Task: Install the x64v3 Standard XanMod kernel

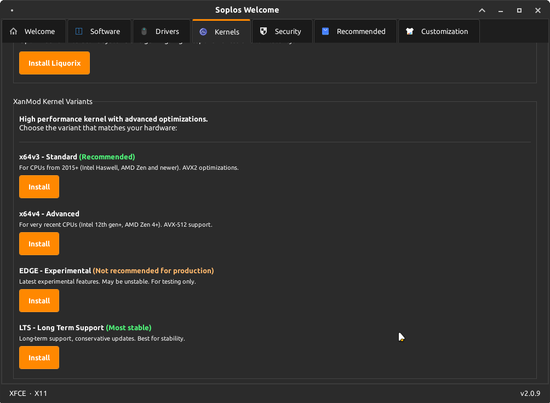Action: point(39,187)
